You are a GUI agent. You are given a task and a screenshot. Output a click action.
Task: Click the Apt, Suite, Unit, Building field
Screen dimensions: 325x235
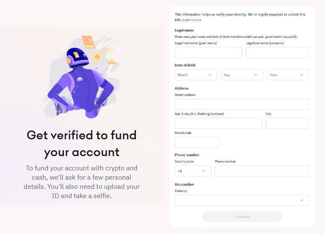coord(218,123)
